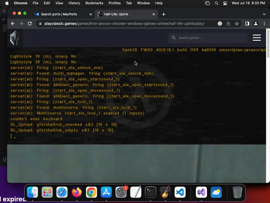This screenshot has width=270, height=203.
Task: Share this page
Action: click(228, 24)
